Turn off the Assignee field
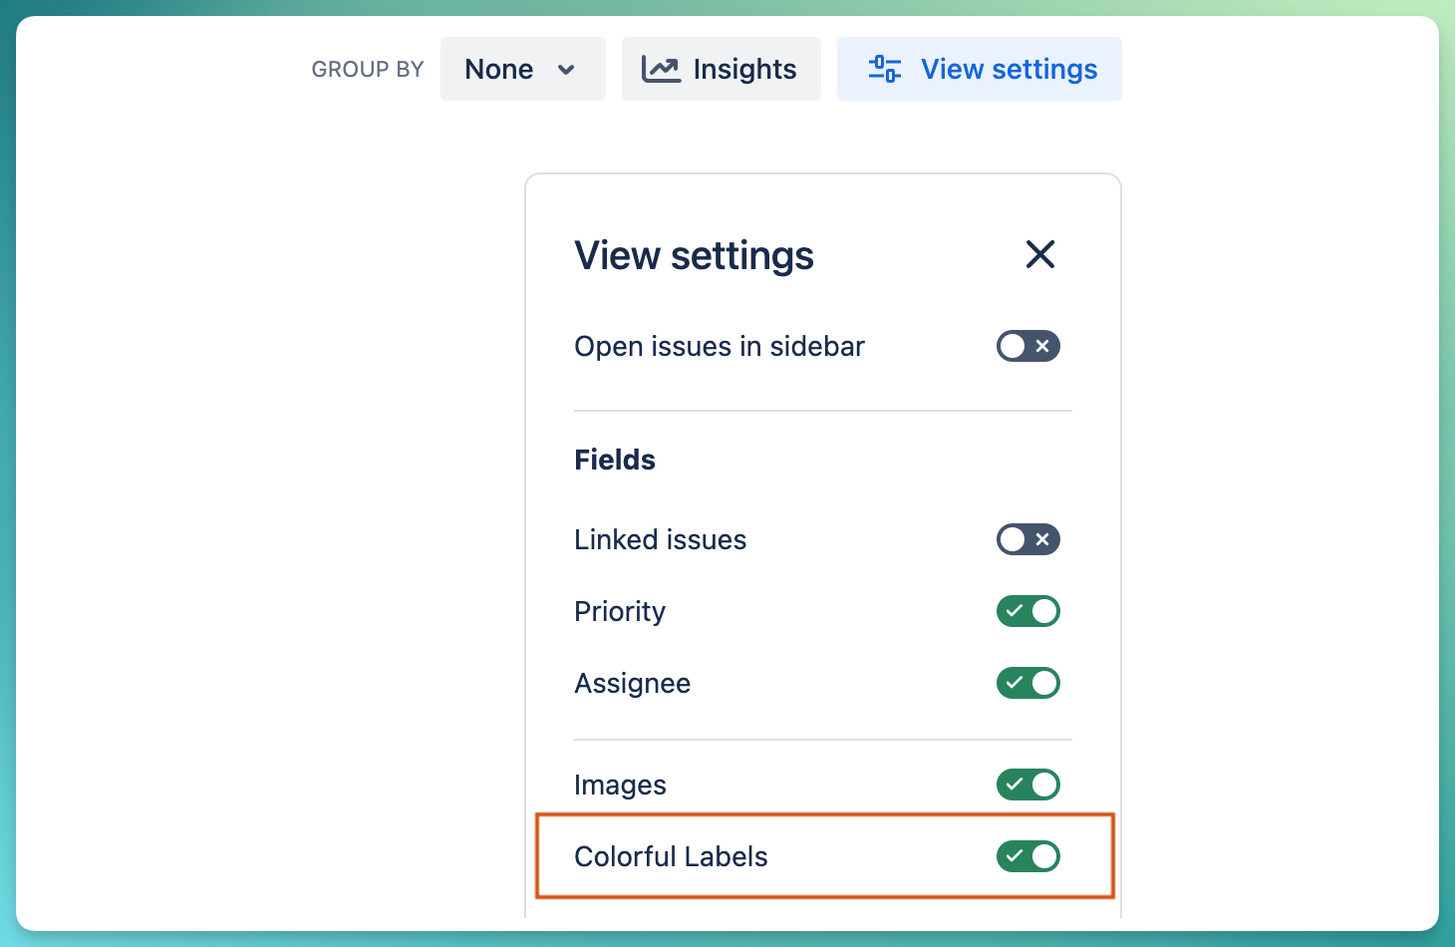This screenshot has width=1455, height=947. pos(1027,683)
